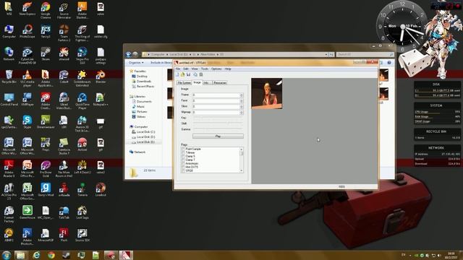Toggle the Anisotropic flag checkbox
The image size is (463, 260).
coord(183,163)
